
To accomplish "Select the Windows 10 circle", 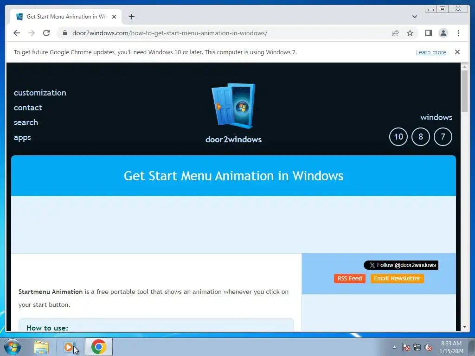I will (398, 137).
